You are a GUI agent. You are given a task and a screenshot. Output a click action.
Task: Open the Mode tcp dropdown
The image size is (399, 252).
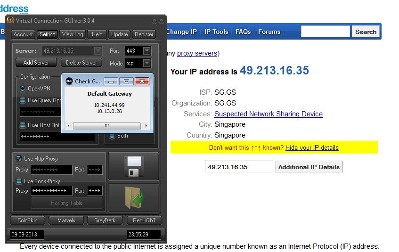click(x=147, y=63)
